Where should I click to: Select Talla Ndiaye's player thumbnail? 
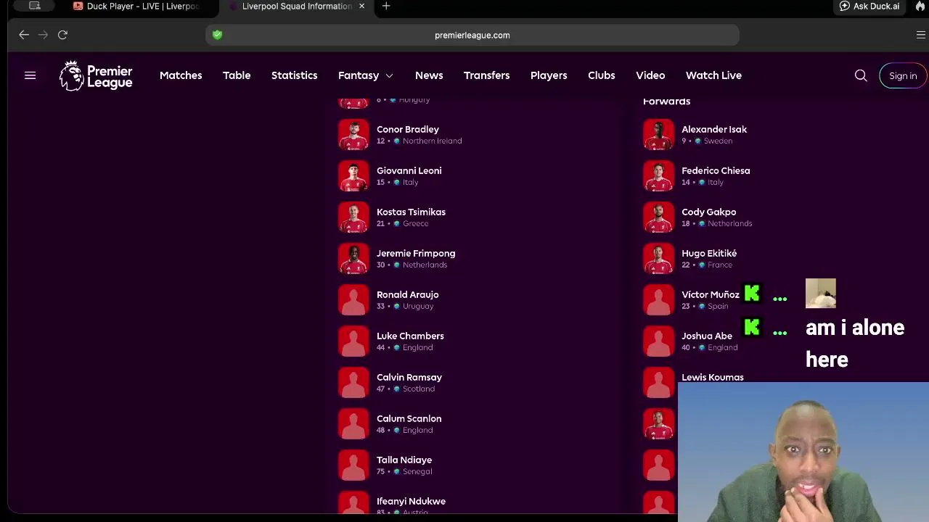pos(353,465)
